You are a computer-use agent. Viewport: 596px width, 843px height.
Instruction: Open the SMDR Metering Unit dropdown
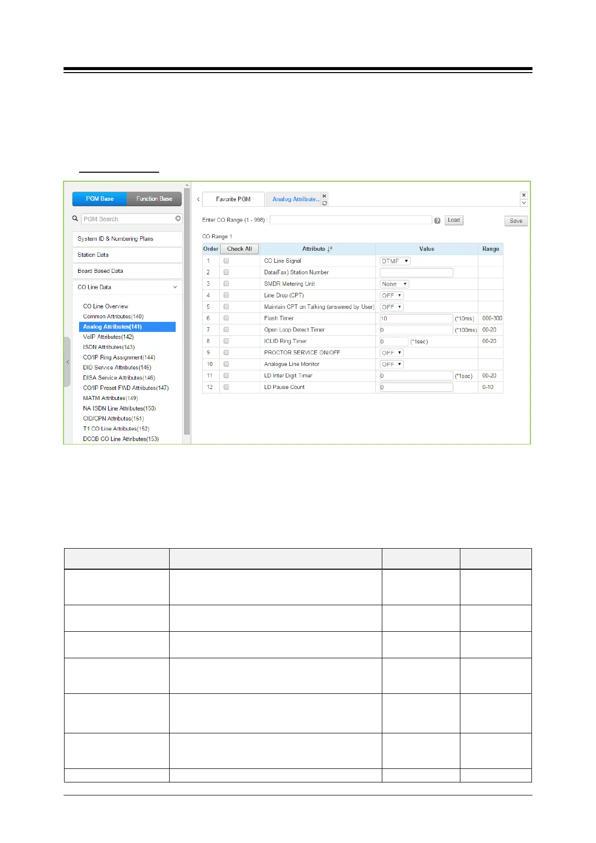tap(394, 284)
